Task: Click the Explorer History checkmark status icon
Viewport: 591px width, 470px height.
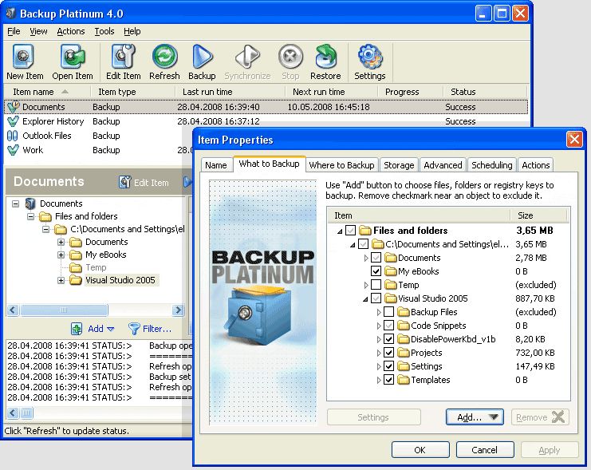Action: [13, 121]
